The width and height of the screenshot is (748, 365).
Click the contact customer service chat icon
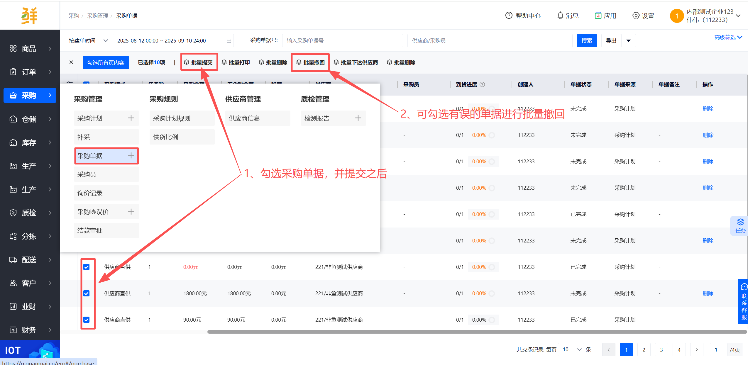coord(744,287)
